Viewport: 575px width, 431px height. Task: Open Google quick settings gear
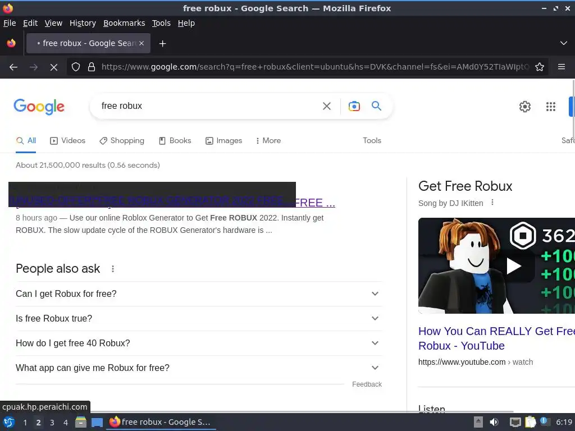click(525, 106)
